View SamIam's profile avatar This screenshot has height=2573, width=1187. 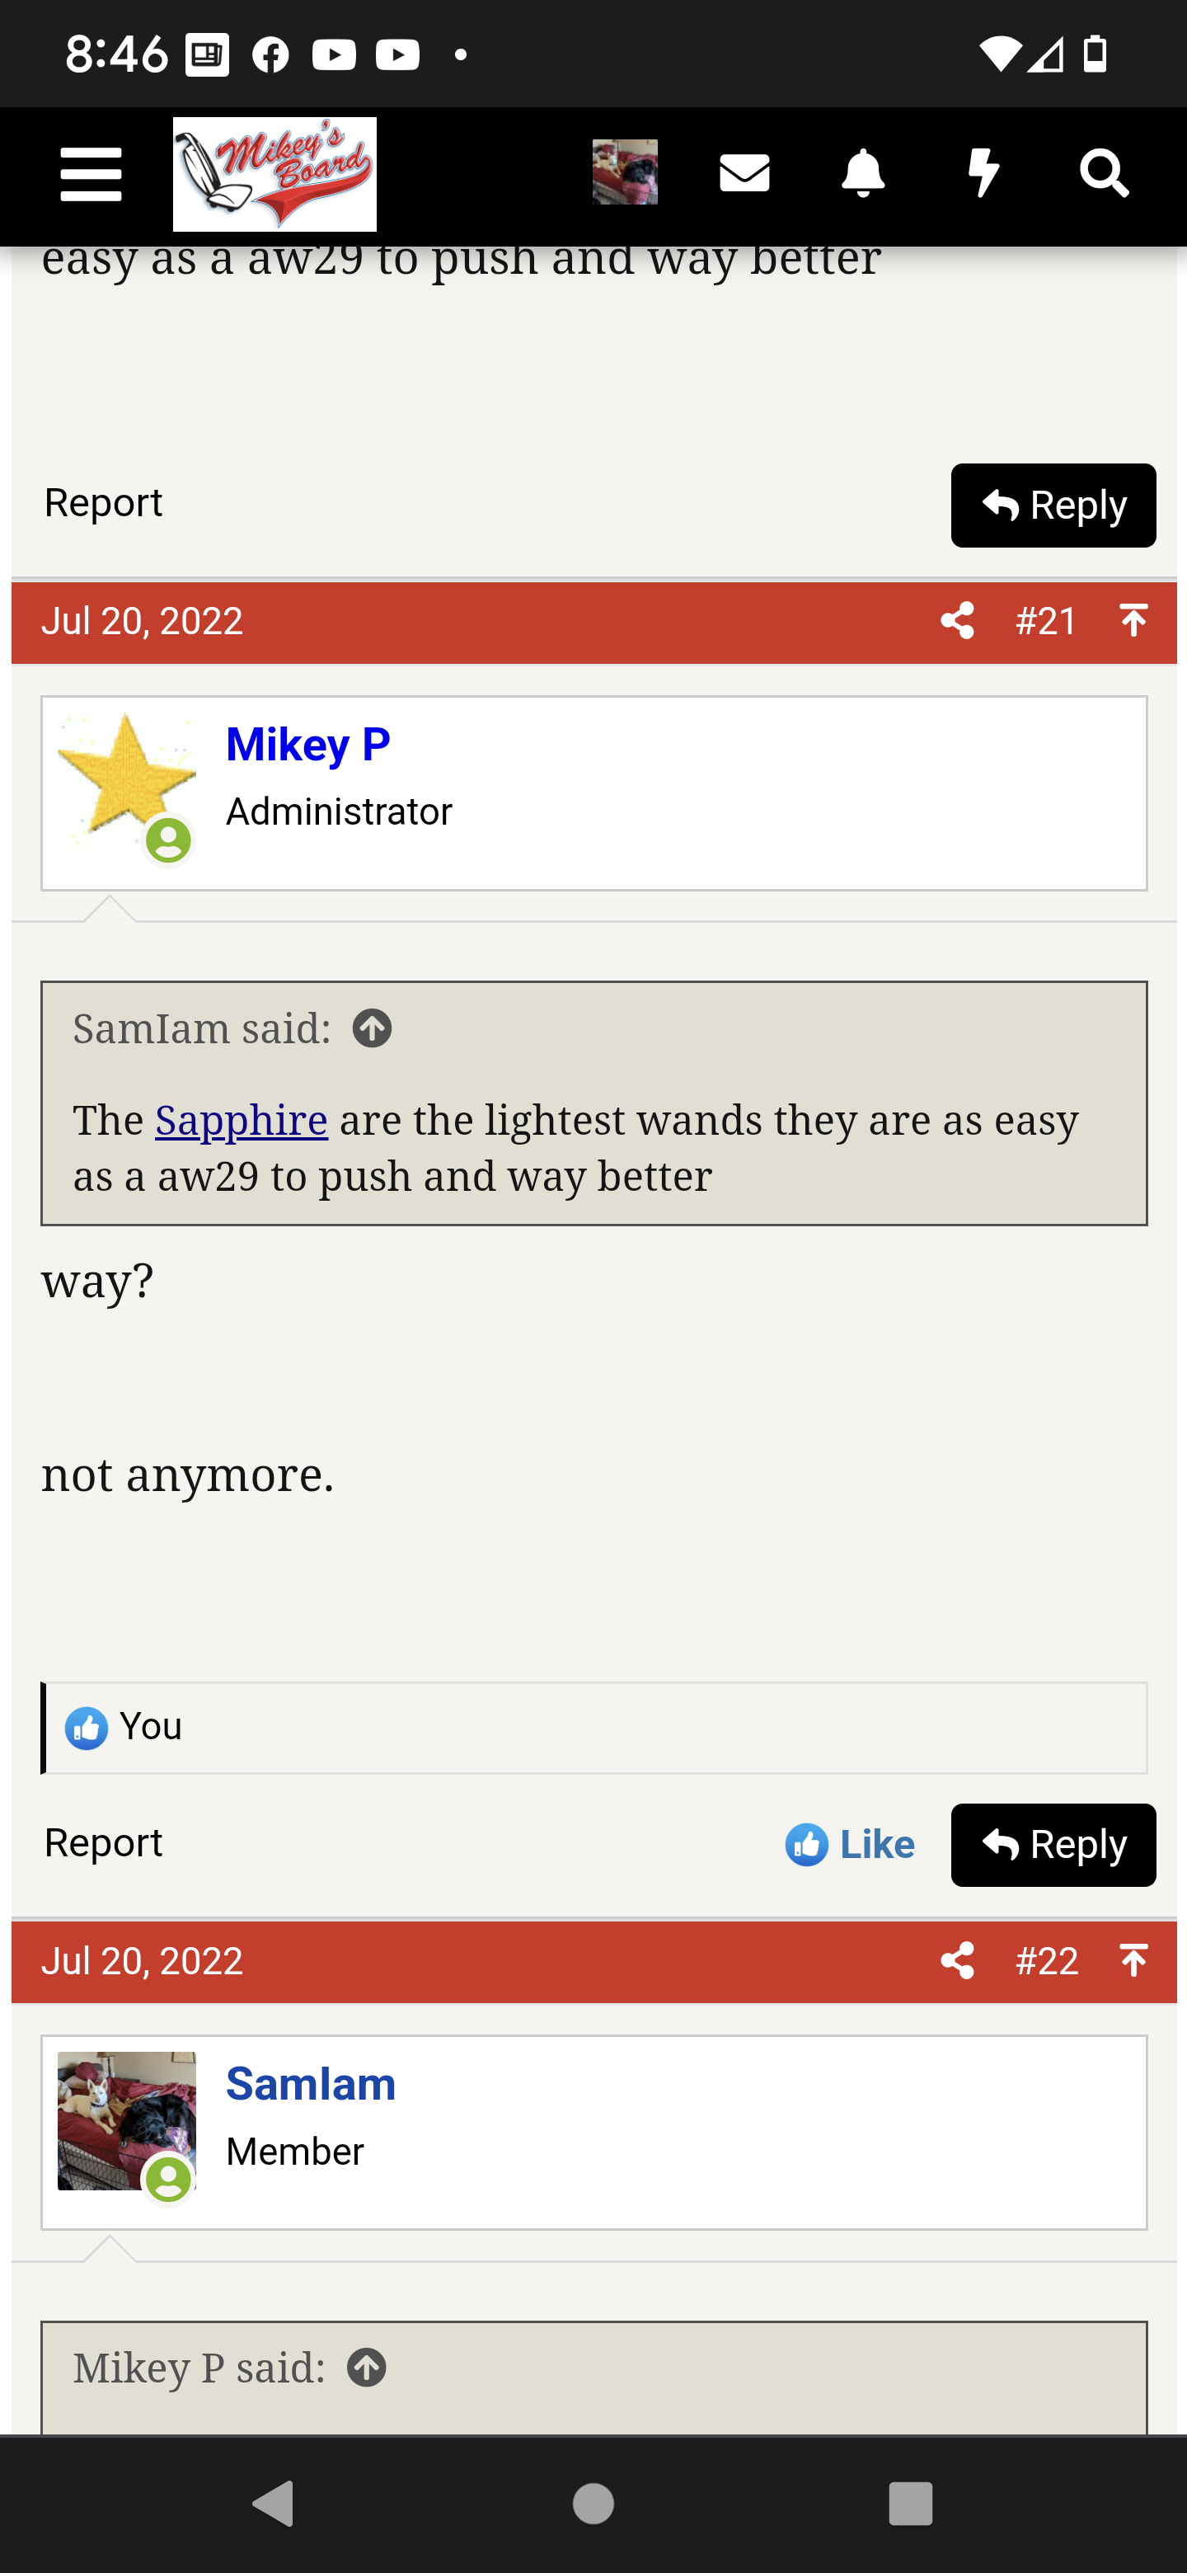[x=127, y=2120]
